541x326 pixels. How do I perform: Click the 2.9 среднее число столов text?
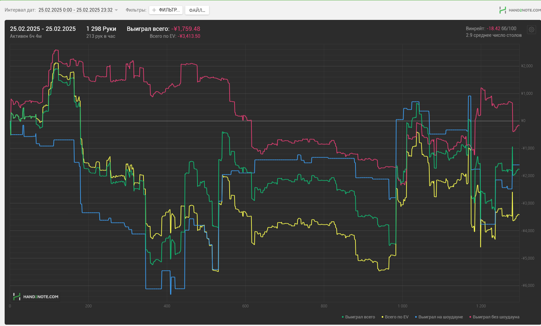pos(494,35)
